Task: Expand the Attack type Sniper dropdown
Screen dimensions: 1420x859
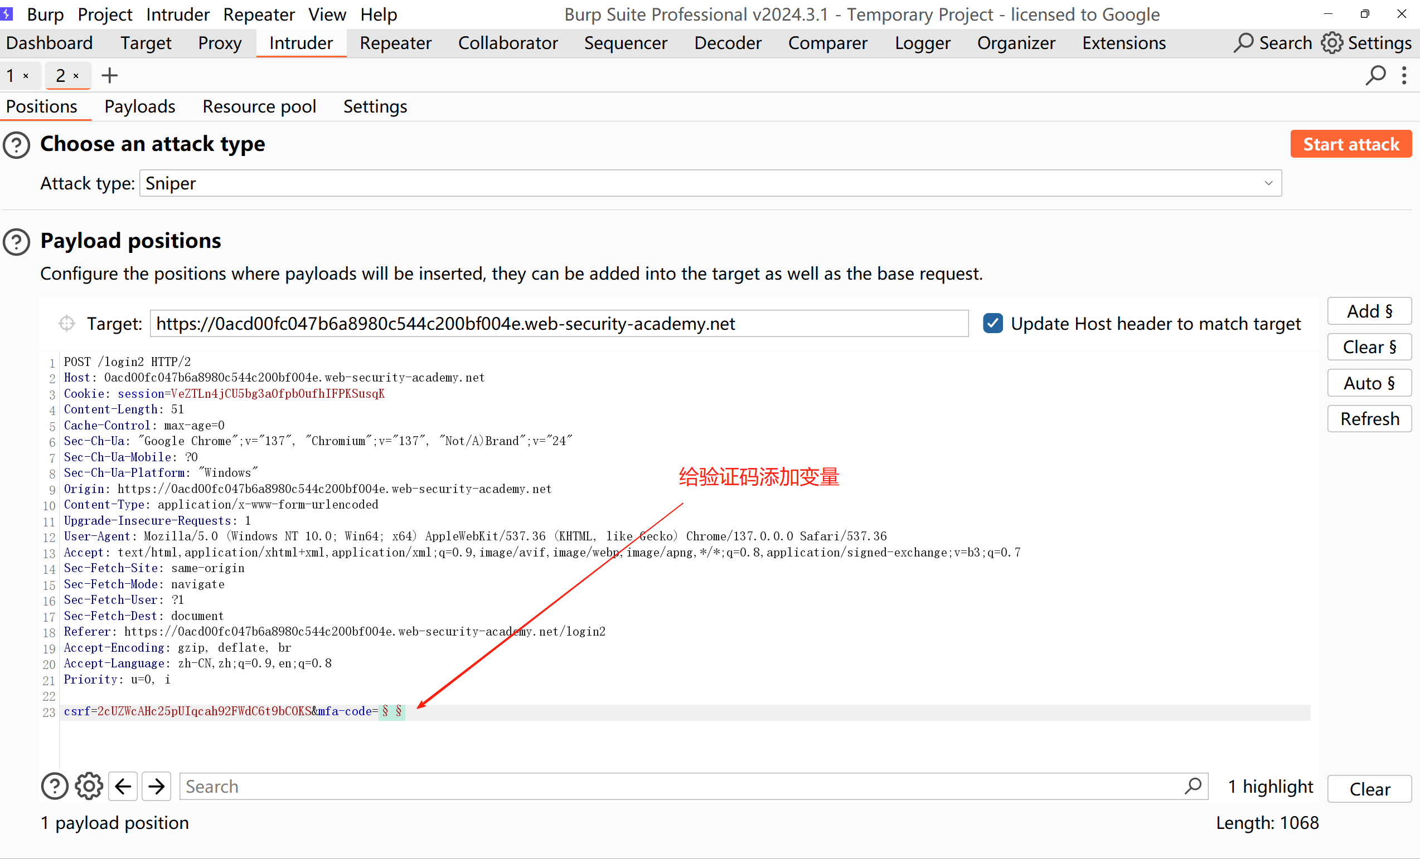Action: 1268,183
